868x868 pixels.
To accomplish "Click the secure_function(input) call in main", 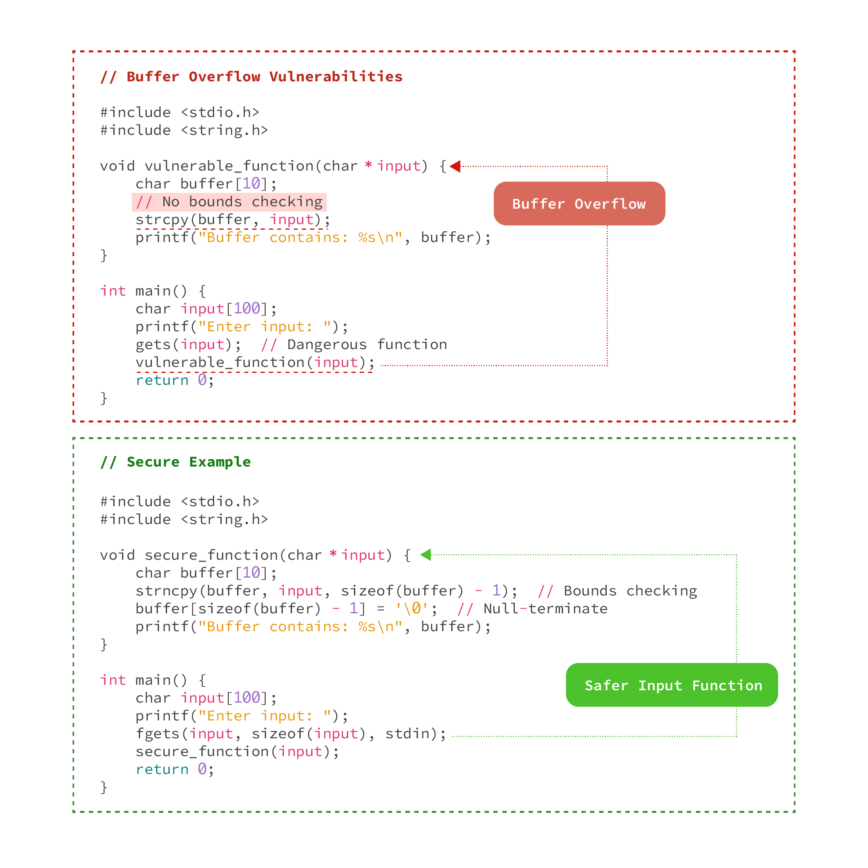I will (x=237, y=752).
